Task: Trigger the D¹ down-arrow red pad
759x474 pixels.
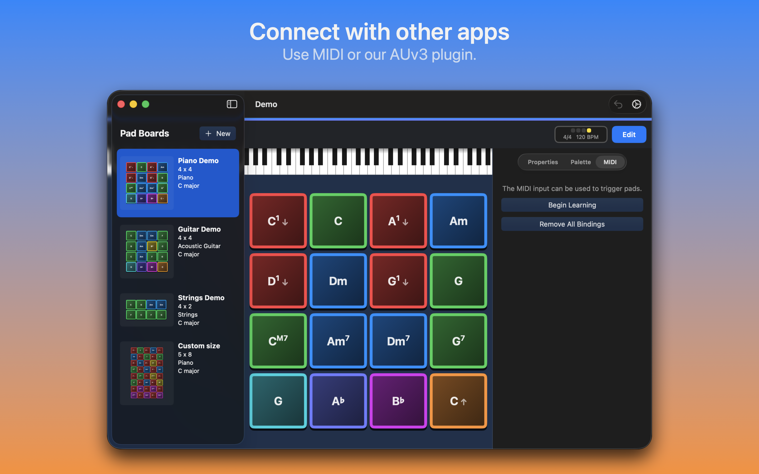Action: click(278, 281)
